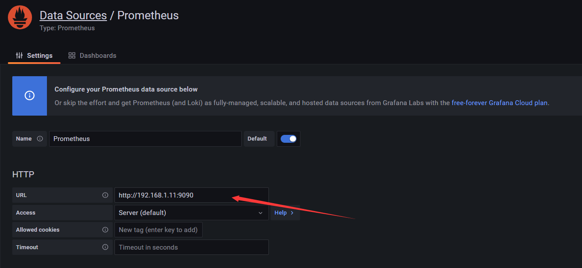Click the info icon beside URL label
Image resolution: width=582 pixels, height=268 pixels.
tap(105, 195)
